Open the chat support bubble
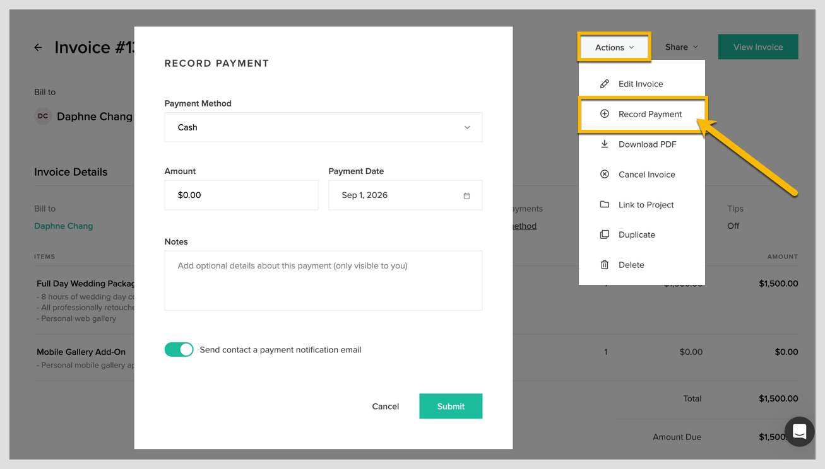This screenshot has height=469, width=825. [799, 432]
